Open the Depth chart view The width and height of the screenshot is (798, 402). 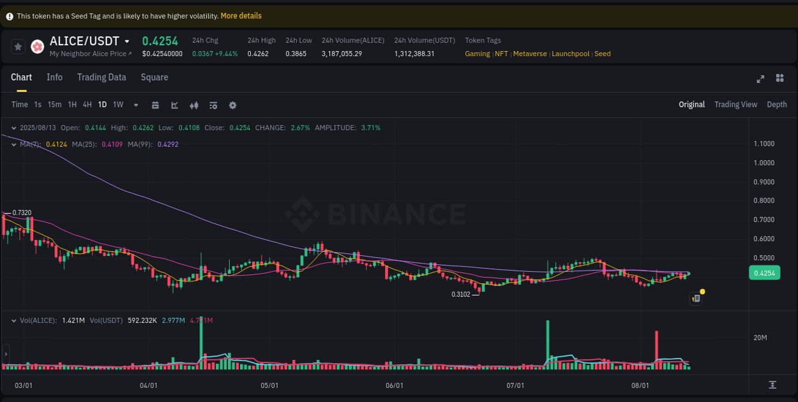pos(776,104)
